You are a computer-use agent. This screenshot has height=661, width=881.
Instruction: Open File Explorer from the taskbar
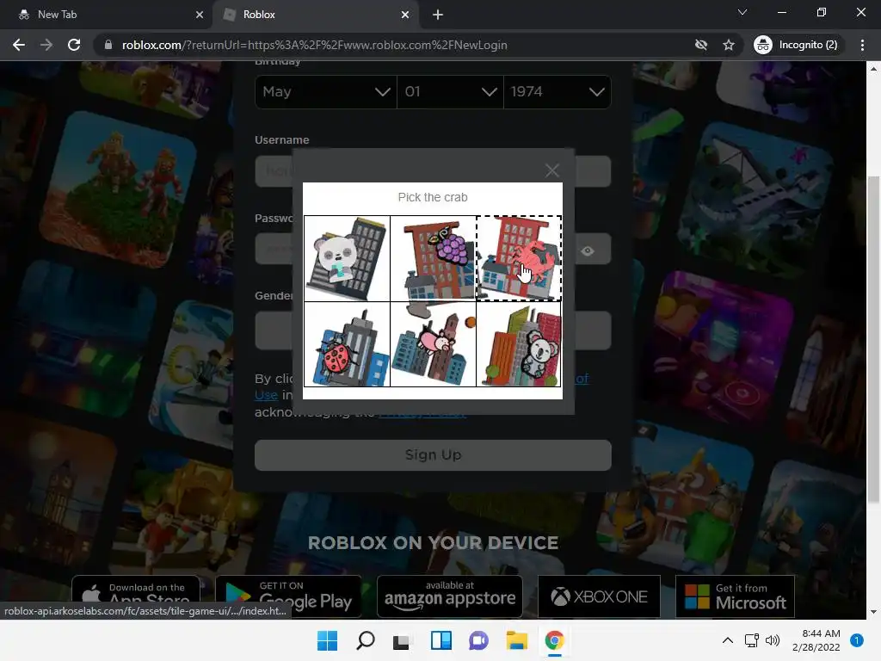[x=516, y=640]
